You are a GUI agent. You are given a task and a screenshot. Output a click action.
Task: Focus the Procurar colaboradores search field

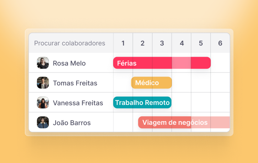pos(70,43)
